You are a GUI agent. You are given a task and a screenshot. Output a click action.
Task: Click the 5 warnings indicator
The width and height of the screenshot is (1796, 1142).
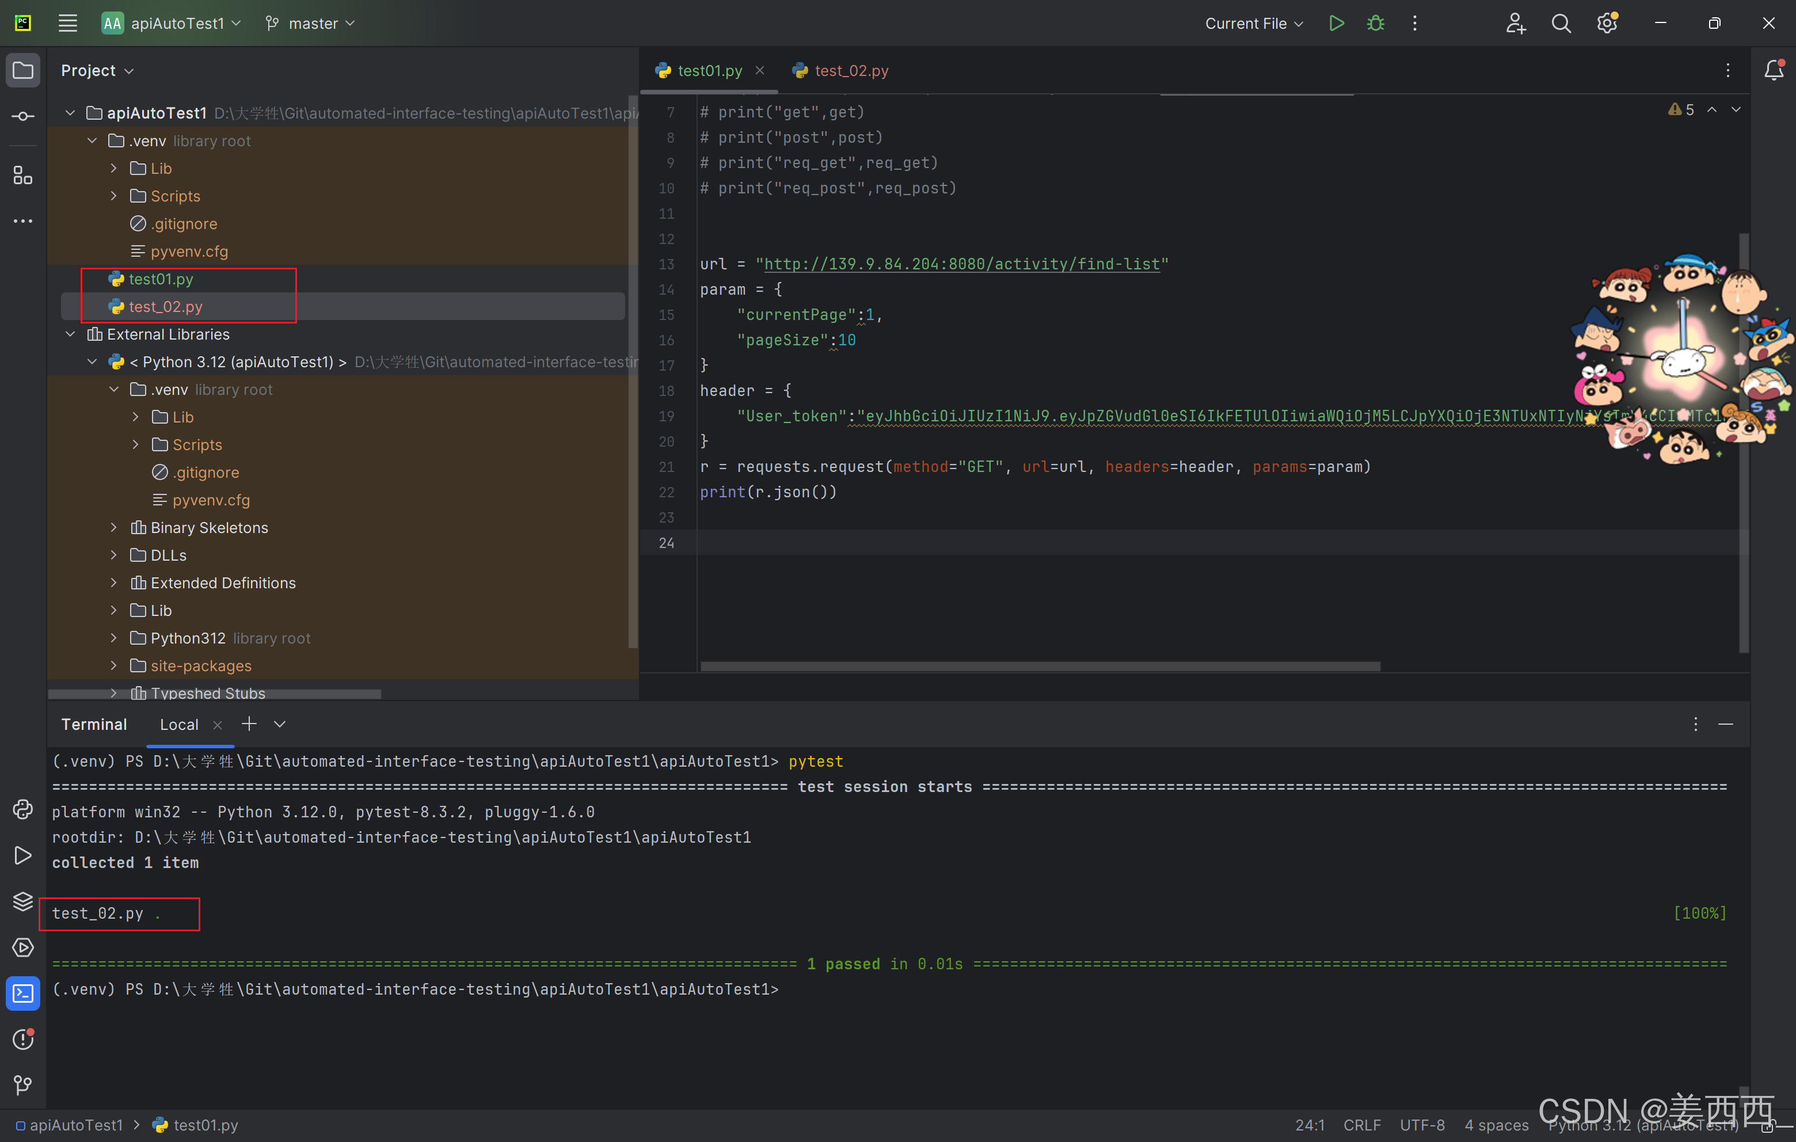click(x=1681, y=109)
